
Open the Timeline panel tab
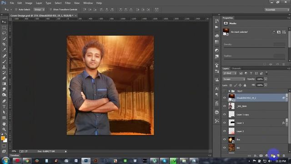click(x=15, y=155)
